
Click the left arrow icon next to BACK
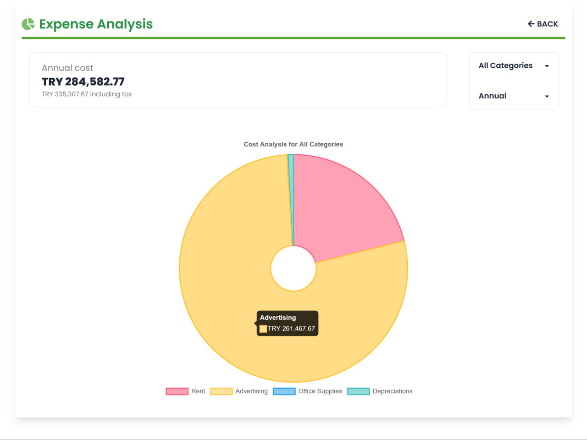(531, 24)
